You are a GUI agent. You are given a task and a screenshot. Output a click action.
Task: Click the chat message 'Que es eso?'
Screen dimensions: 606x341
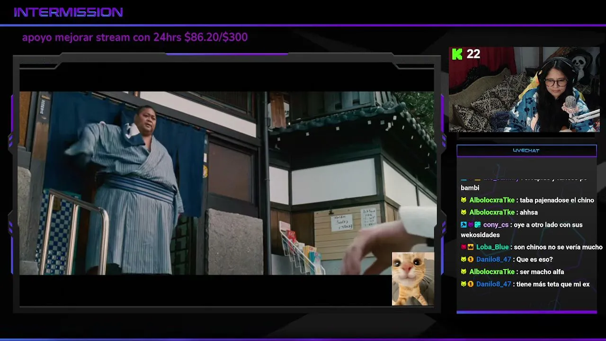pos(535,260)
